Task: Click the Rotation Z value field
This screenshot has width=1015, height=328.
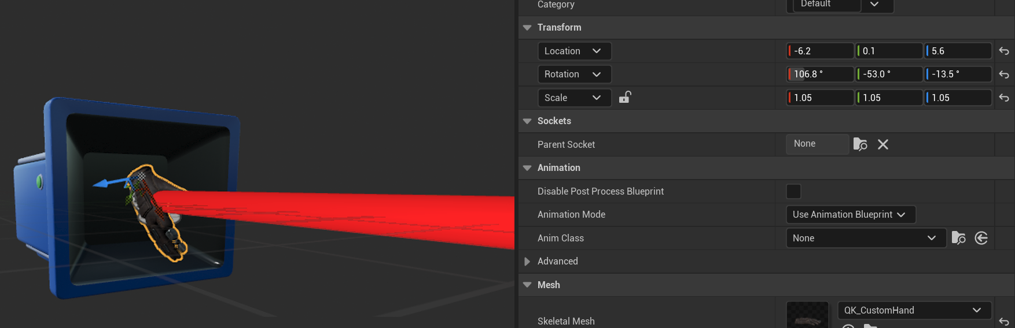Action: pos(959,74)
